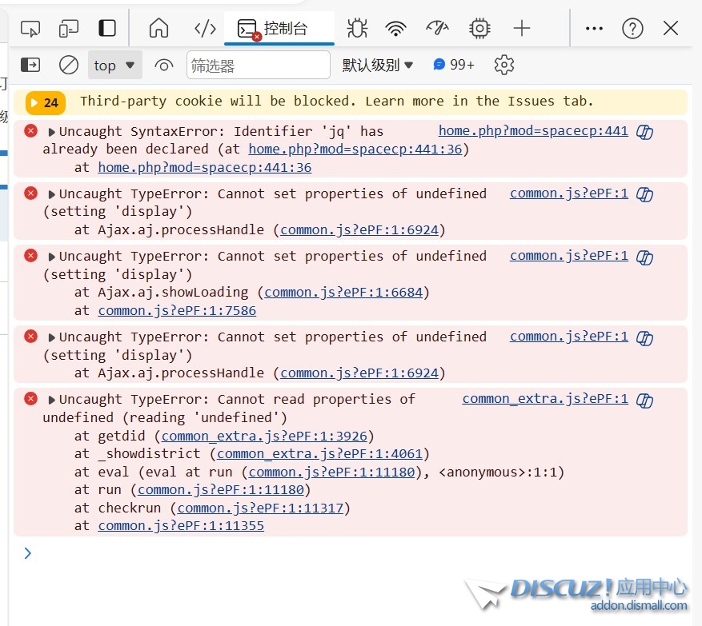
Task: Open the Memory chip icon tab
Action: point(479,29)
